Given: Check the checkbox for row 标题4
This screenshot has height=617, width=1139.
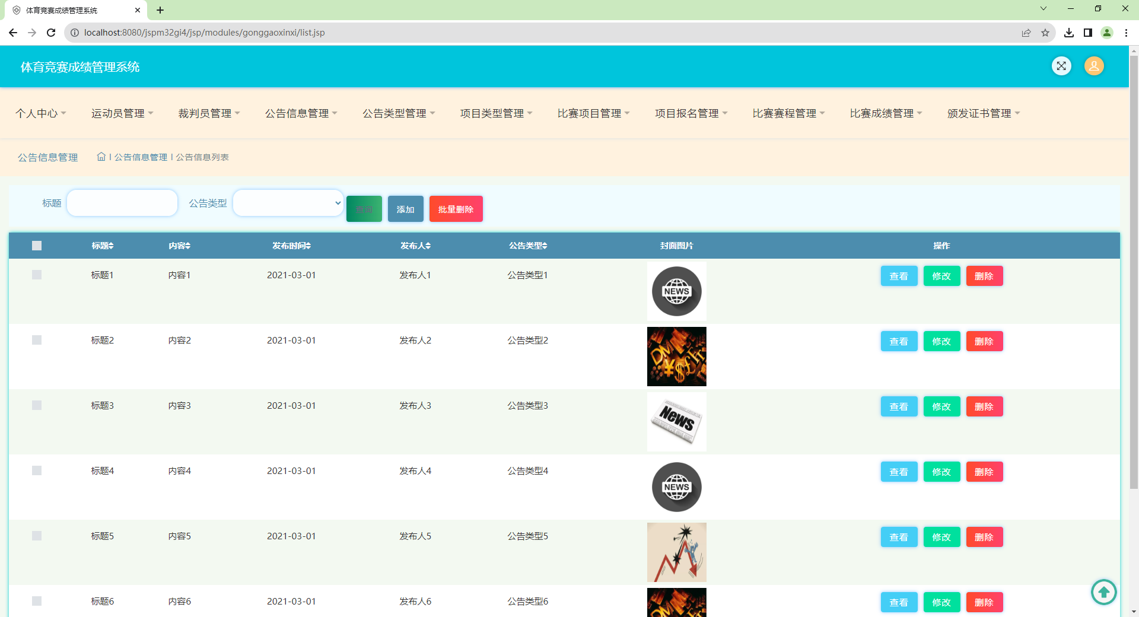Looking at the screenshot, I should (x=37, y=470).
